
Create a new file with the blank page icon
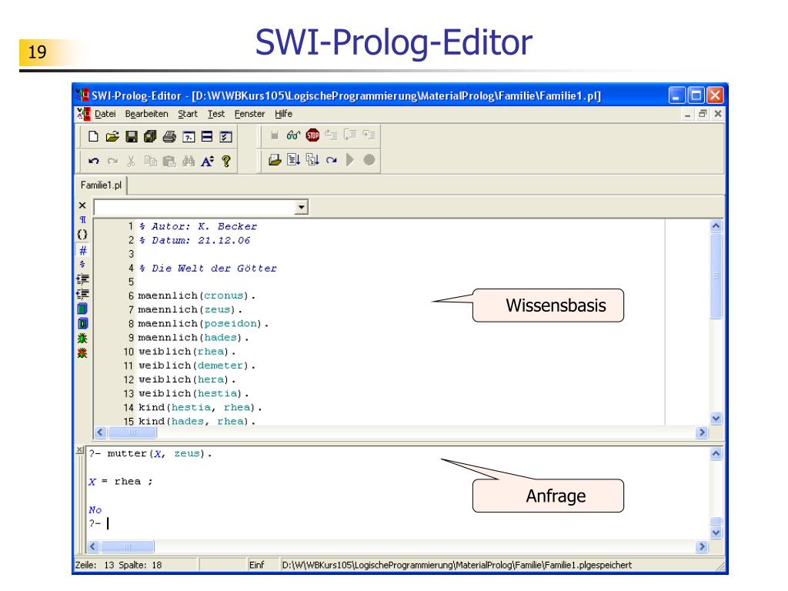pyautogui.click(x=93, y=136)
